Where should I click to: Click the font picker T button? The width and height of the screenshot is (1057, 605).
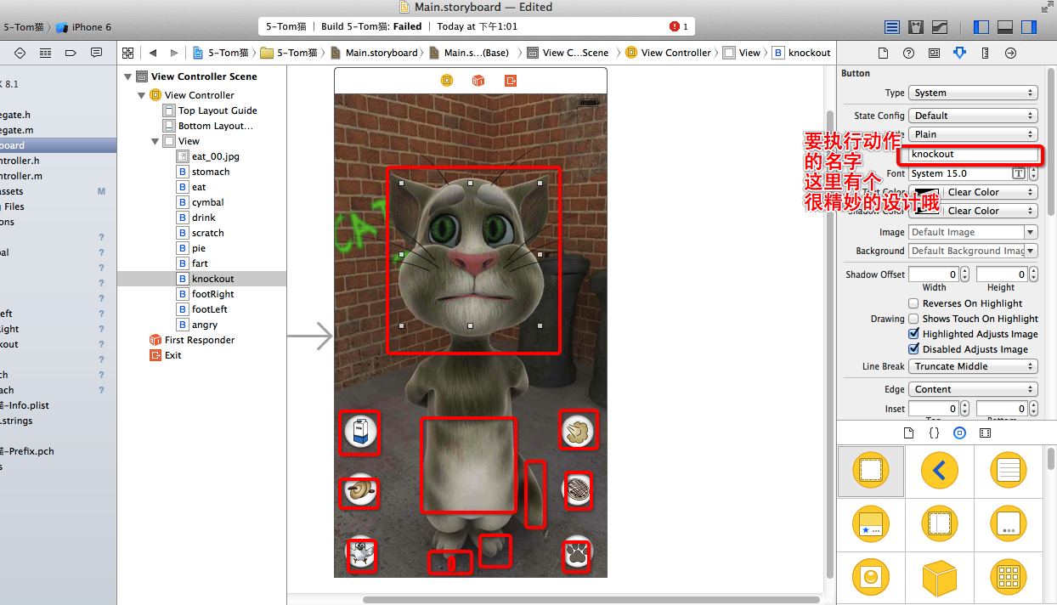tap(1019, 173)
